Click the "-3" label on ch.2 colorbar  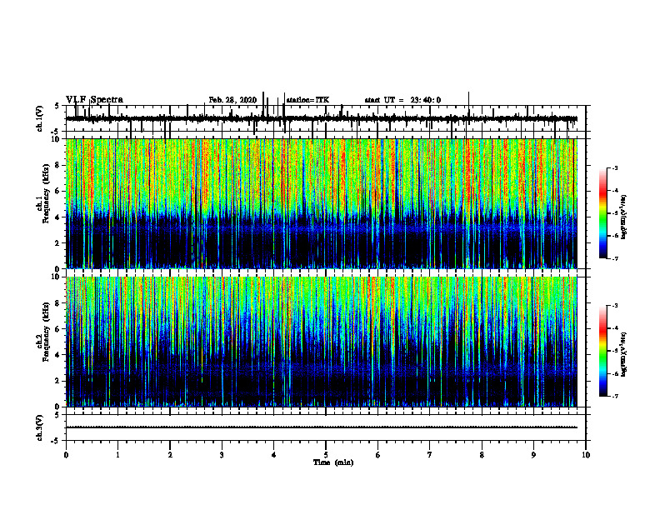615,306
